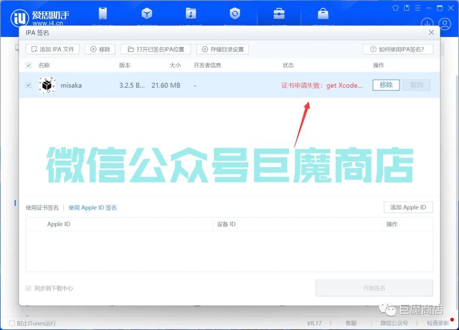Open the user account avatar icon
The width and height of the screenshot is (459, 330).
tap(445, 24)
